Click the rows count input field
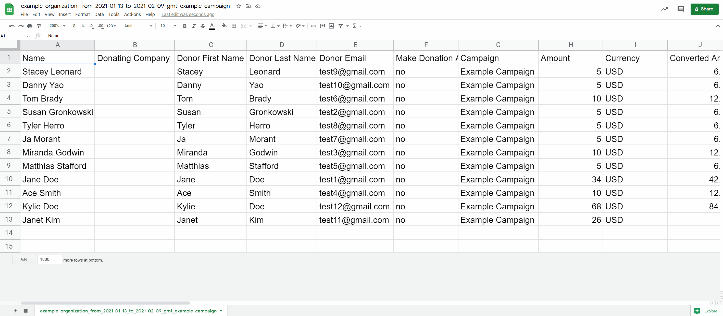Viewport: 723px width, 316px height. [49, 259]
